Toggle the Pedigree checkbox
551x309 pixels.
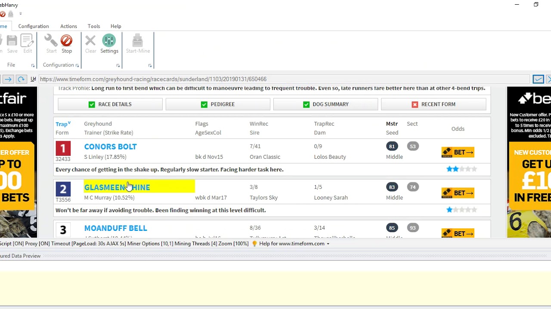coord(204,104)
